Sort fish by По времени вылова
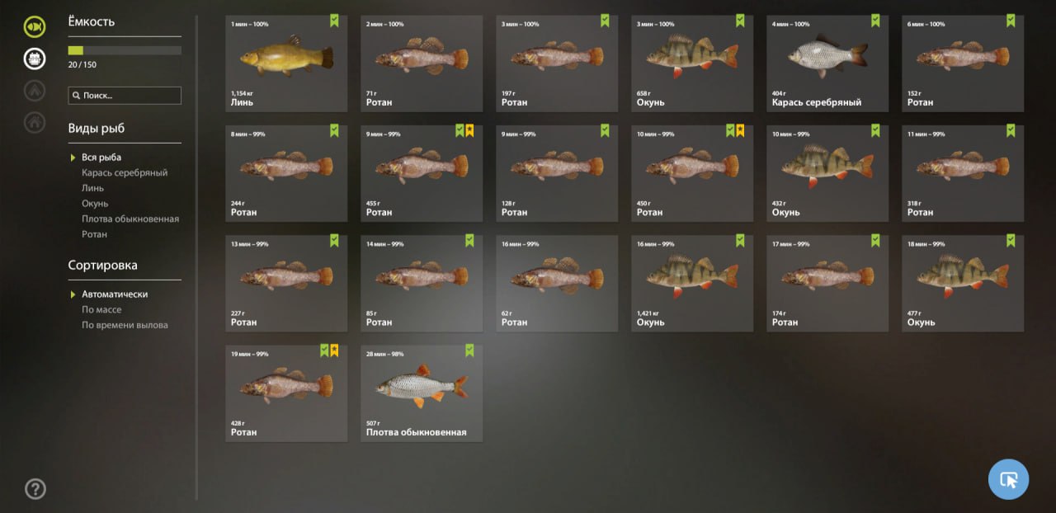This screenshot has width=1056, height=513. pos(125,325)
